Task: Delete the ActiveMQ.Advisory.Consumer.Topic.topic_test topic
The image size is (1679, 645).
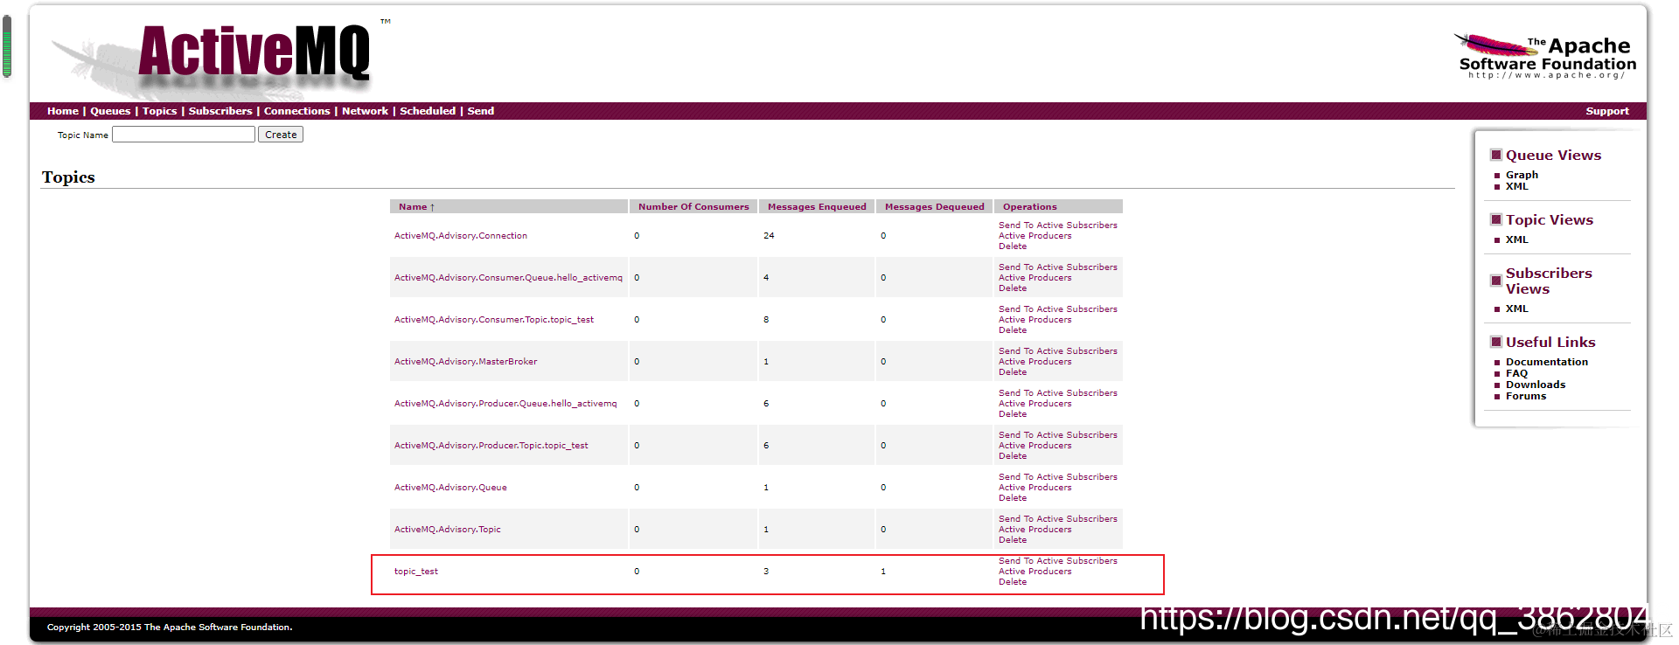Action: click(x=1013, y=330)
